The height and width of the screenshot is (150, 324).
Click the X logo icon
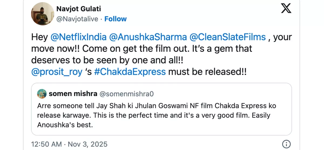coord(286,9)
